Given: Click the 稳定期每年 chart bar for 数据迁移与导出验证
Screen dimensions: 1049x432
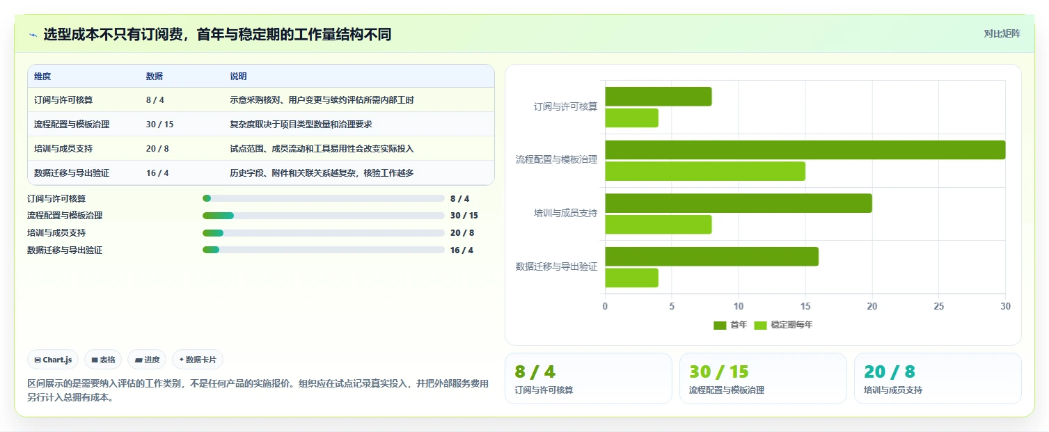Looking at the screenshot, I should click(x=631, y=278).
